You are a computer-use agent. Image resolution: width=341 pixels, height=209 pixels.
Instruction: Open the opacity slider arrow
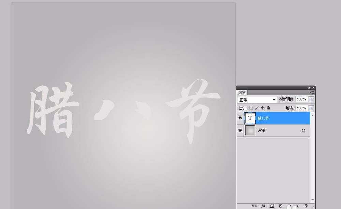point(311,99)
